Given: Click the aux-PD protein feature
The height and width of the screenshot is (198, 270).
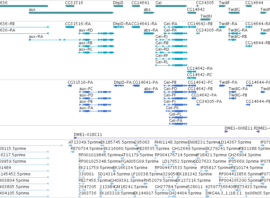Looking at the screenshot, I should [95, 98].
